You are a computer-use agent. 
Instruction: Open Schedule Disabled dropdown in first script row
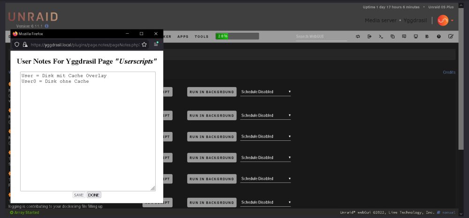[x=265, y=92]
